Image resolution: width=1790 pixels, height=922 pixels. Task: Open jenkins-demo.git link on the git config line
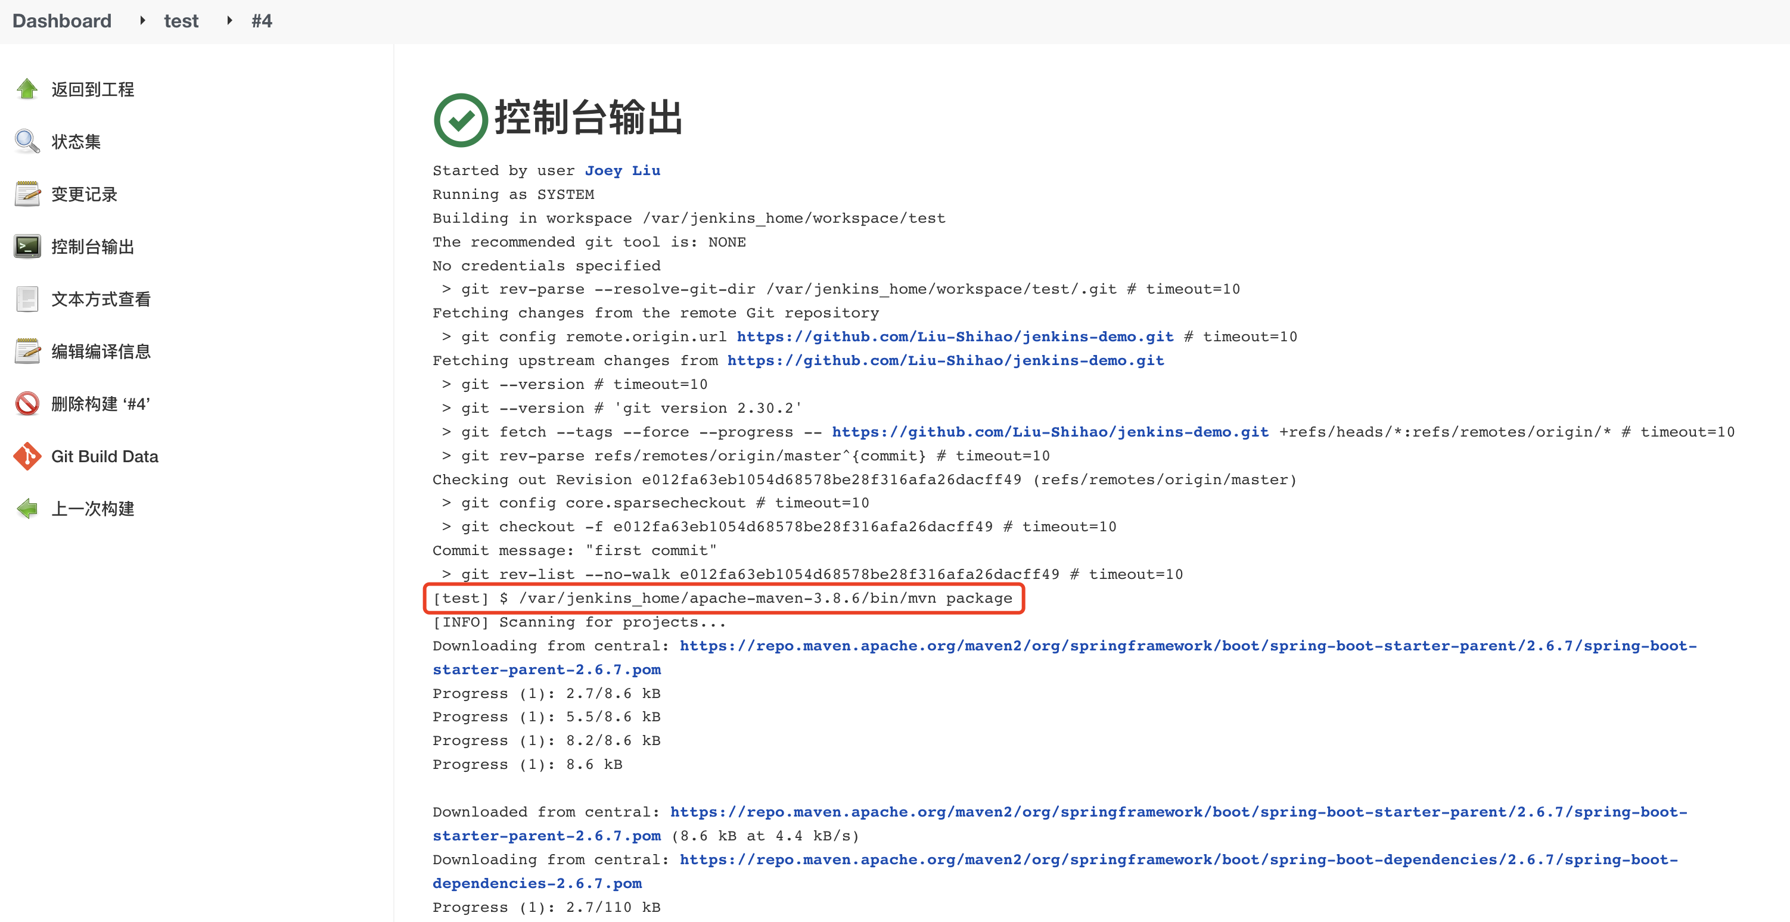click(x=955, y=337)
